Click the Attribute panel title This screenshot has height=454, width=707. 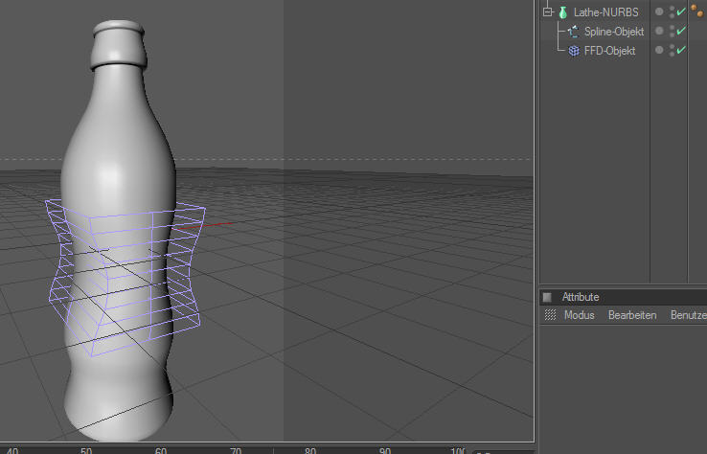click(x=581, y=297)
